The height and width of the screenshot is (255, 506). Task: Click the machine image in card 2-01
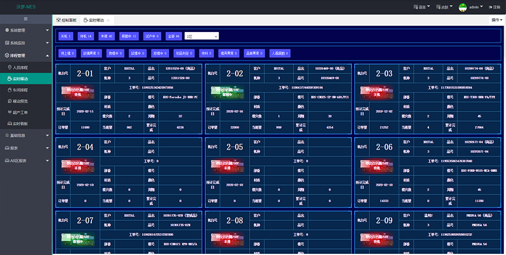click(x=75, y=91)
